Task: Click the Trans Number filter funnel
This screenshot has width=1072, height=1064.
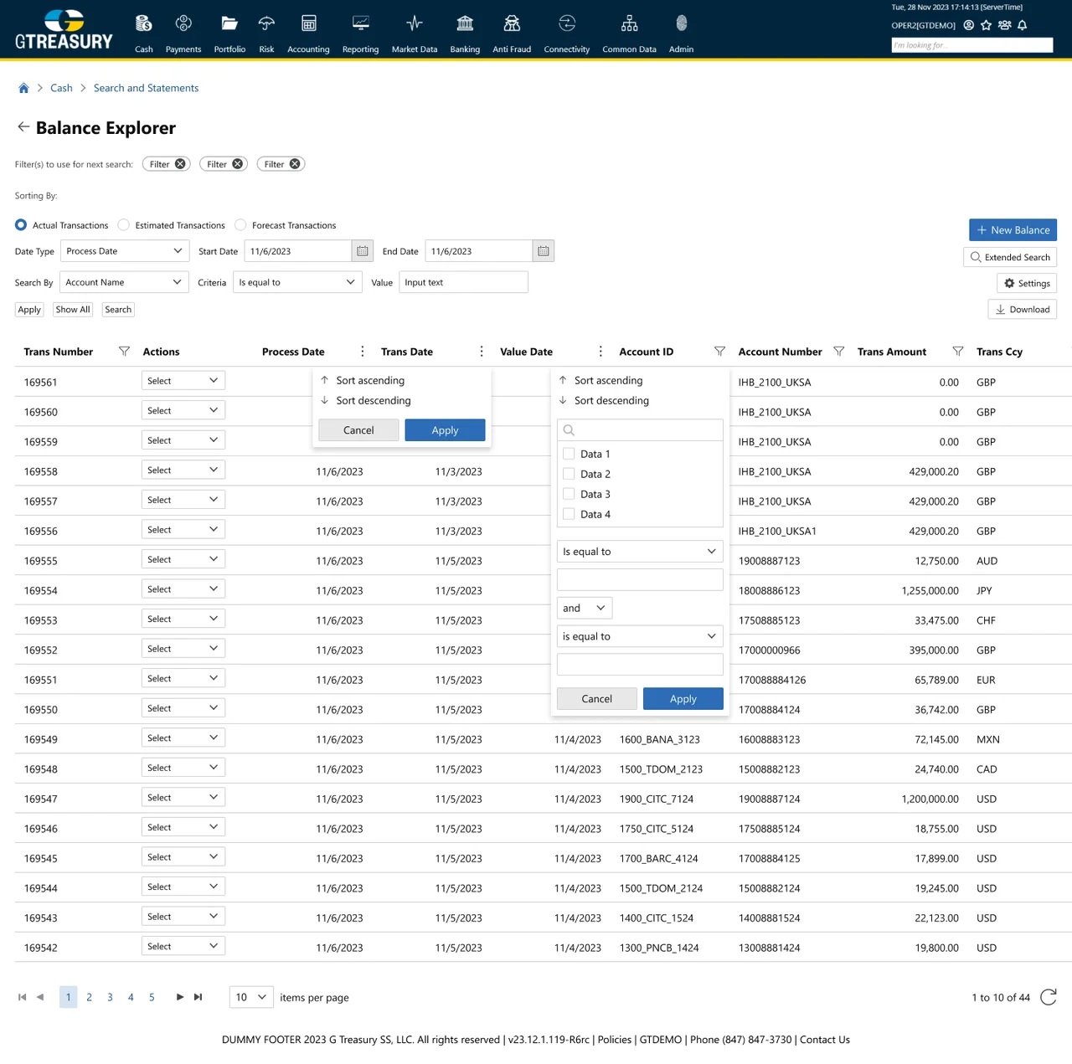Action: click(124, 352)
